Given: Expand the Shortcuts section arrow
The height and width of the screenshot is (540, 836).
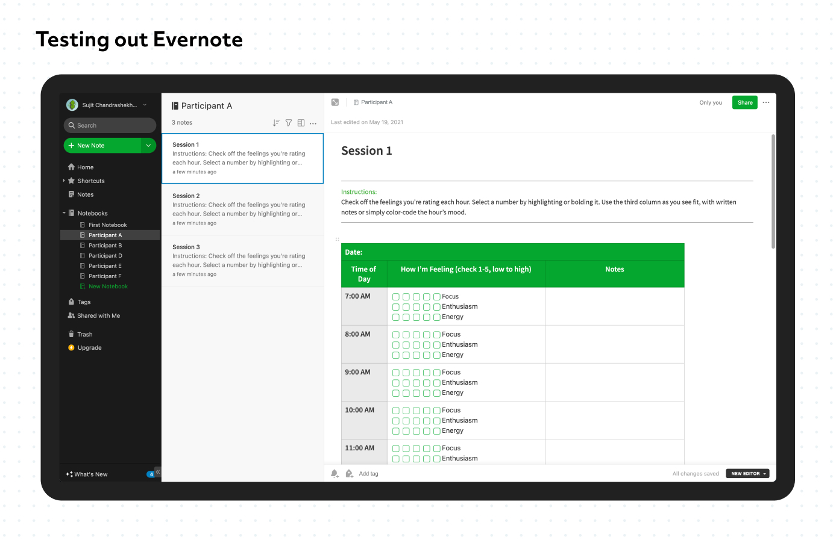Looking at the screenshot, I should (x=64, y=181).
